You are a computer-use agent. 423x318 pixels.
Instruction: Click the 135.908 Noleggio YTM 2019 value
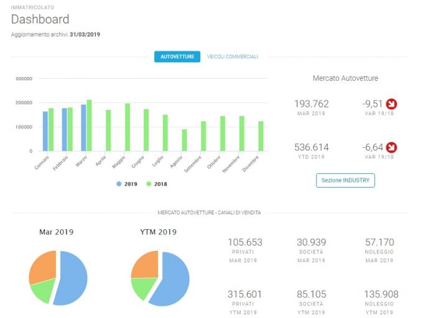tap(381, 294)
